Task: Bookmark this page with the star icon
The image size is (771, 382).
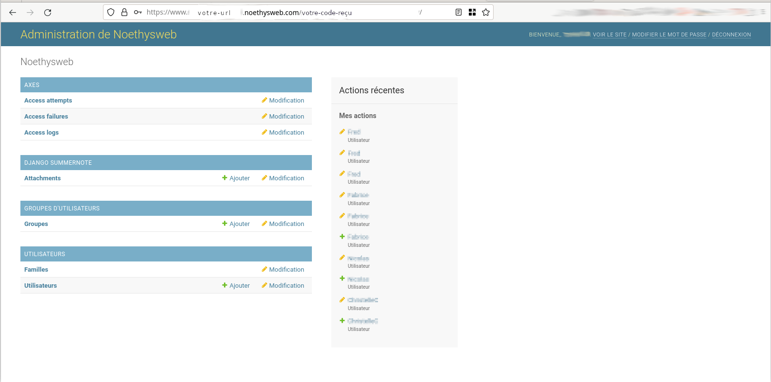Action: pyautogui.click(x=486, y=13)
